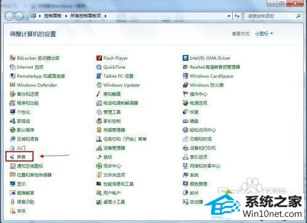Expand arrow after 所有控制面板项 breadcrumb

(x=105, y=16)
